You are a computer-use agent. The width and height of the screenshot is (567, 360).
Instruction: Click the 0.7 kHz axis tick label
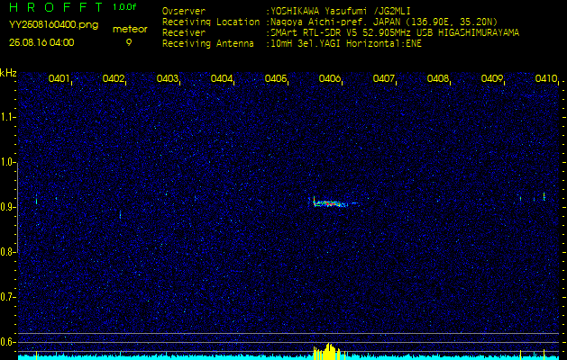pyautogui.click(x=7, y=297)
